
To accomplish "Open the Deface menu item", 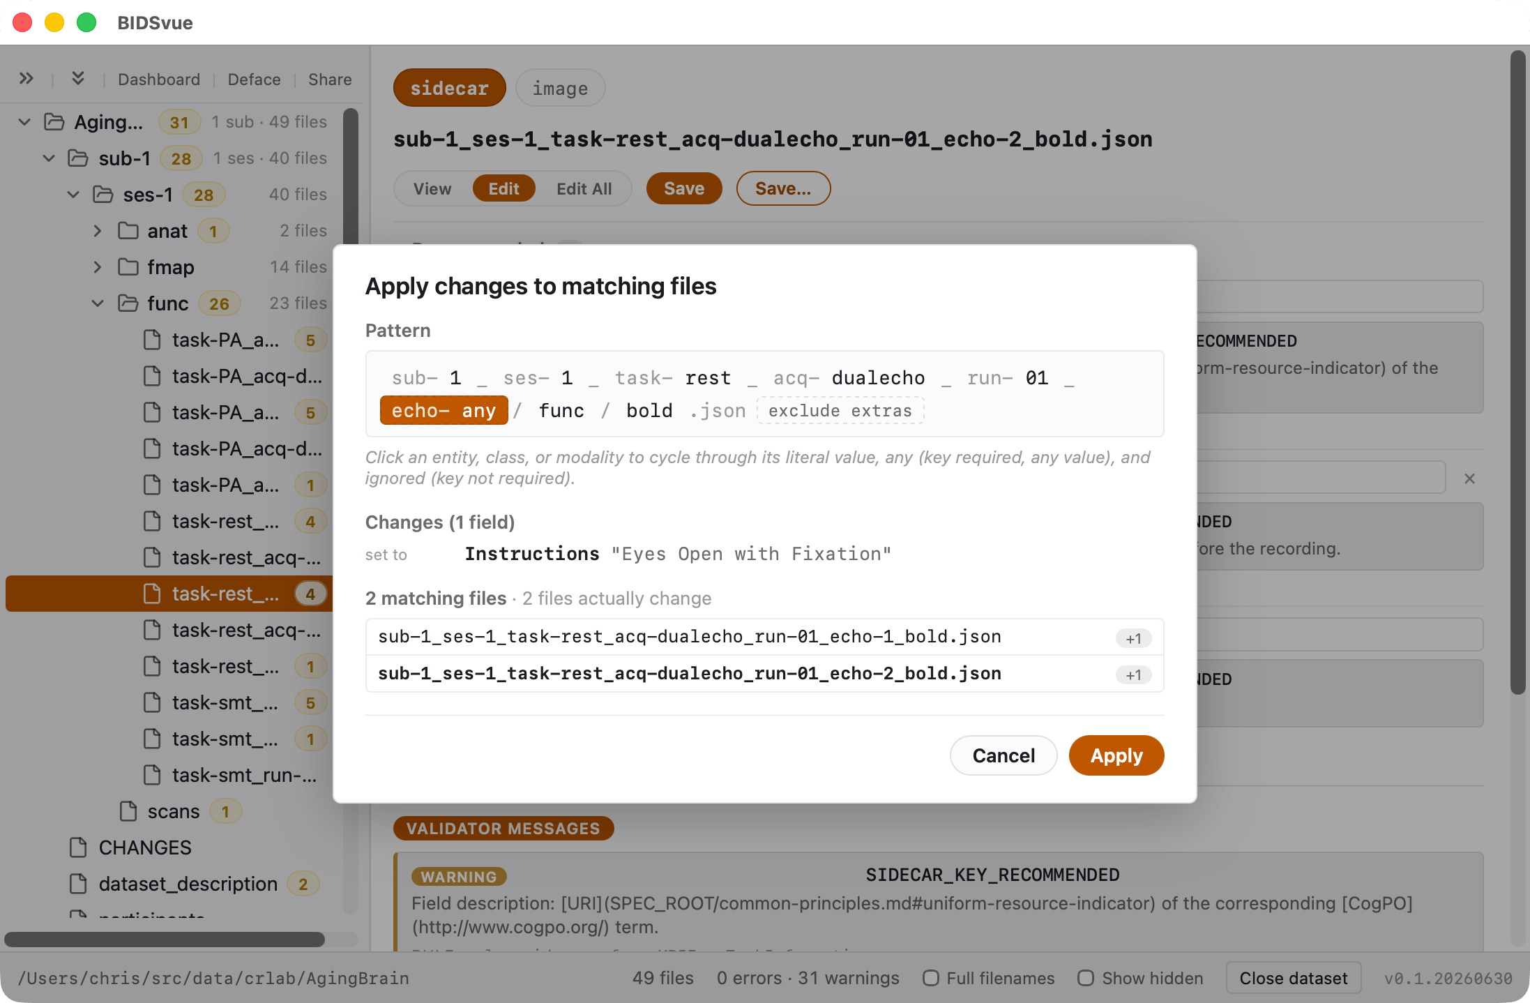I will coord(254,80).
